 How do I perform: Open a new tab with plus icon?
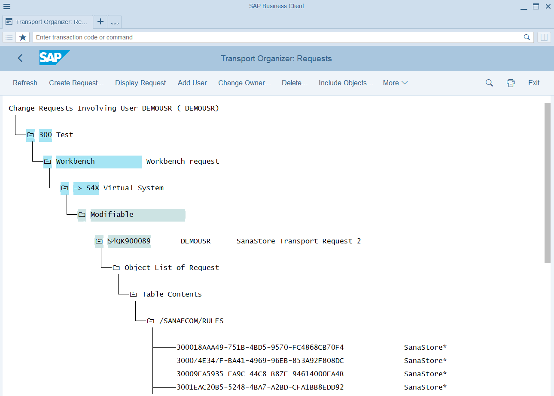(x=100, y=22)
